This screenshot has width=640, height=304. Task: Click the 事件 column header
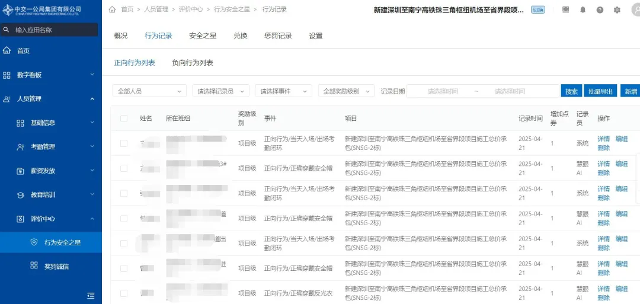pyautogui.click(x=270, y=119)
